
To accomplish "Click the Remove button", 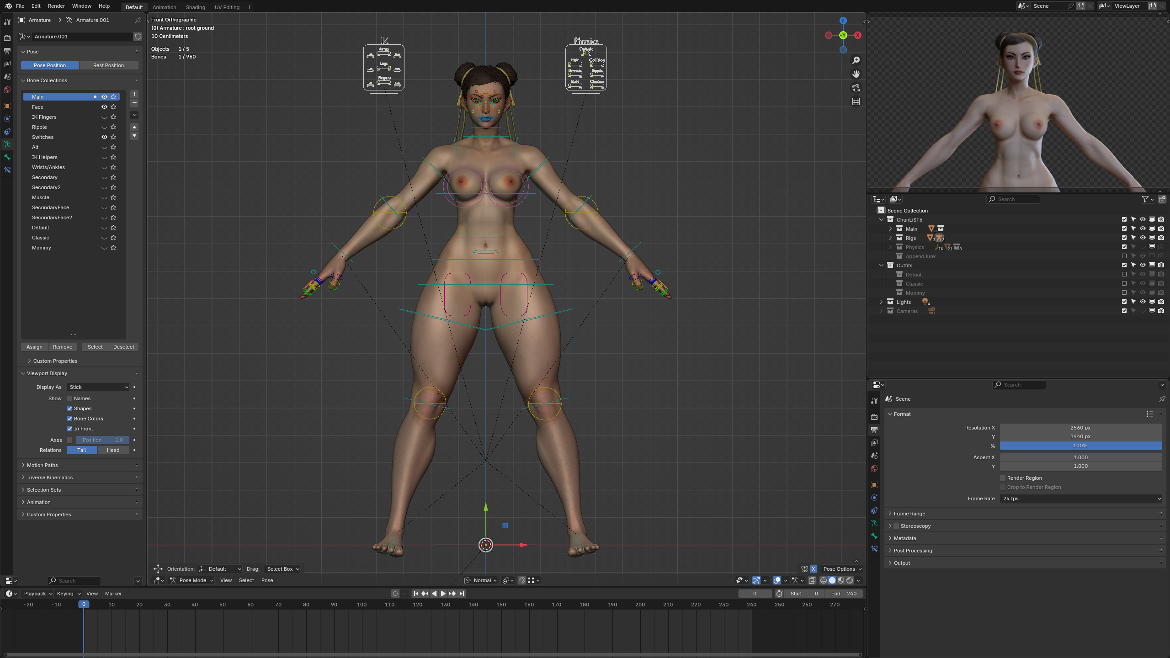I will (63, 347).
